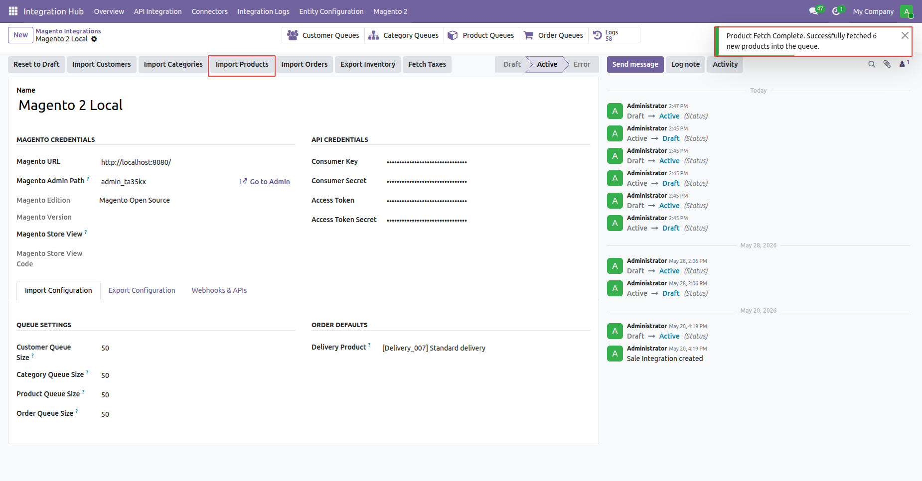922x481 pixels.
Task: Create a new record with New
Action: (20, 35)
